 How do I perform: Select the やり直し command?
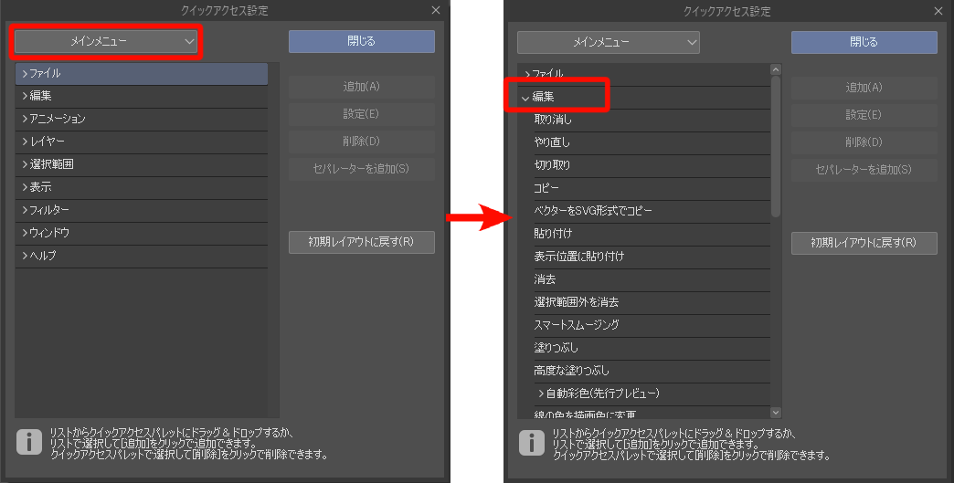click(x=552, y=142)
